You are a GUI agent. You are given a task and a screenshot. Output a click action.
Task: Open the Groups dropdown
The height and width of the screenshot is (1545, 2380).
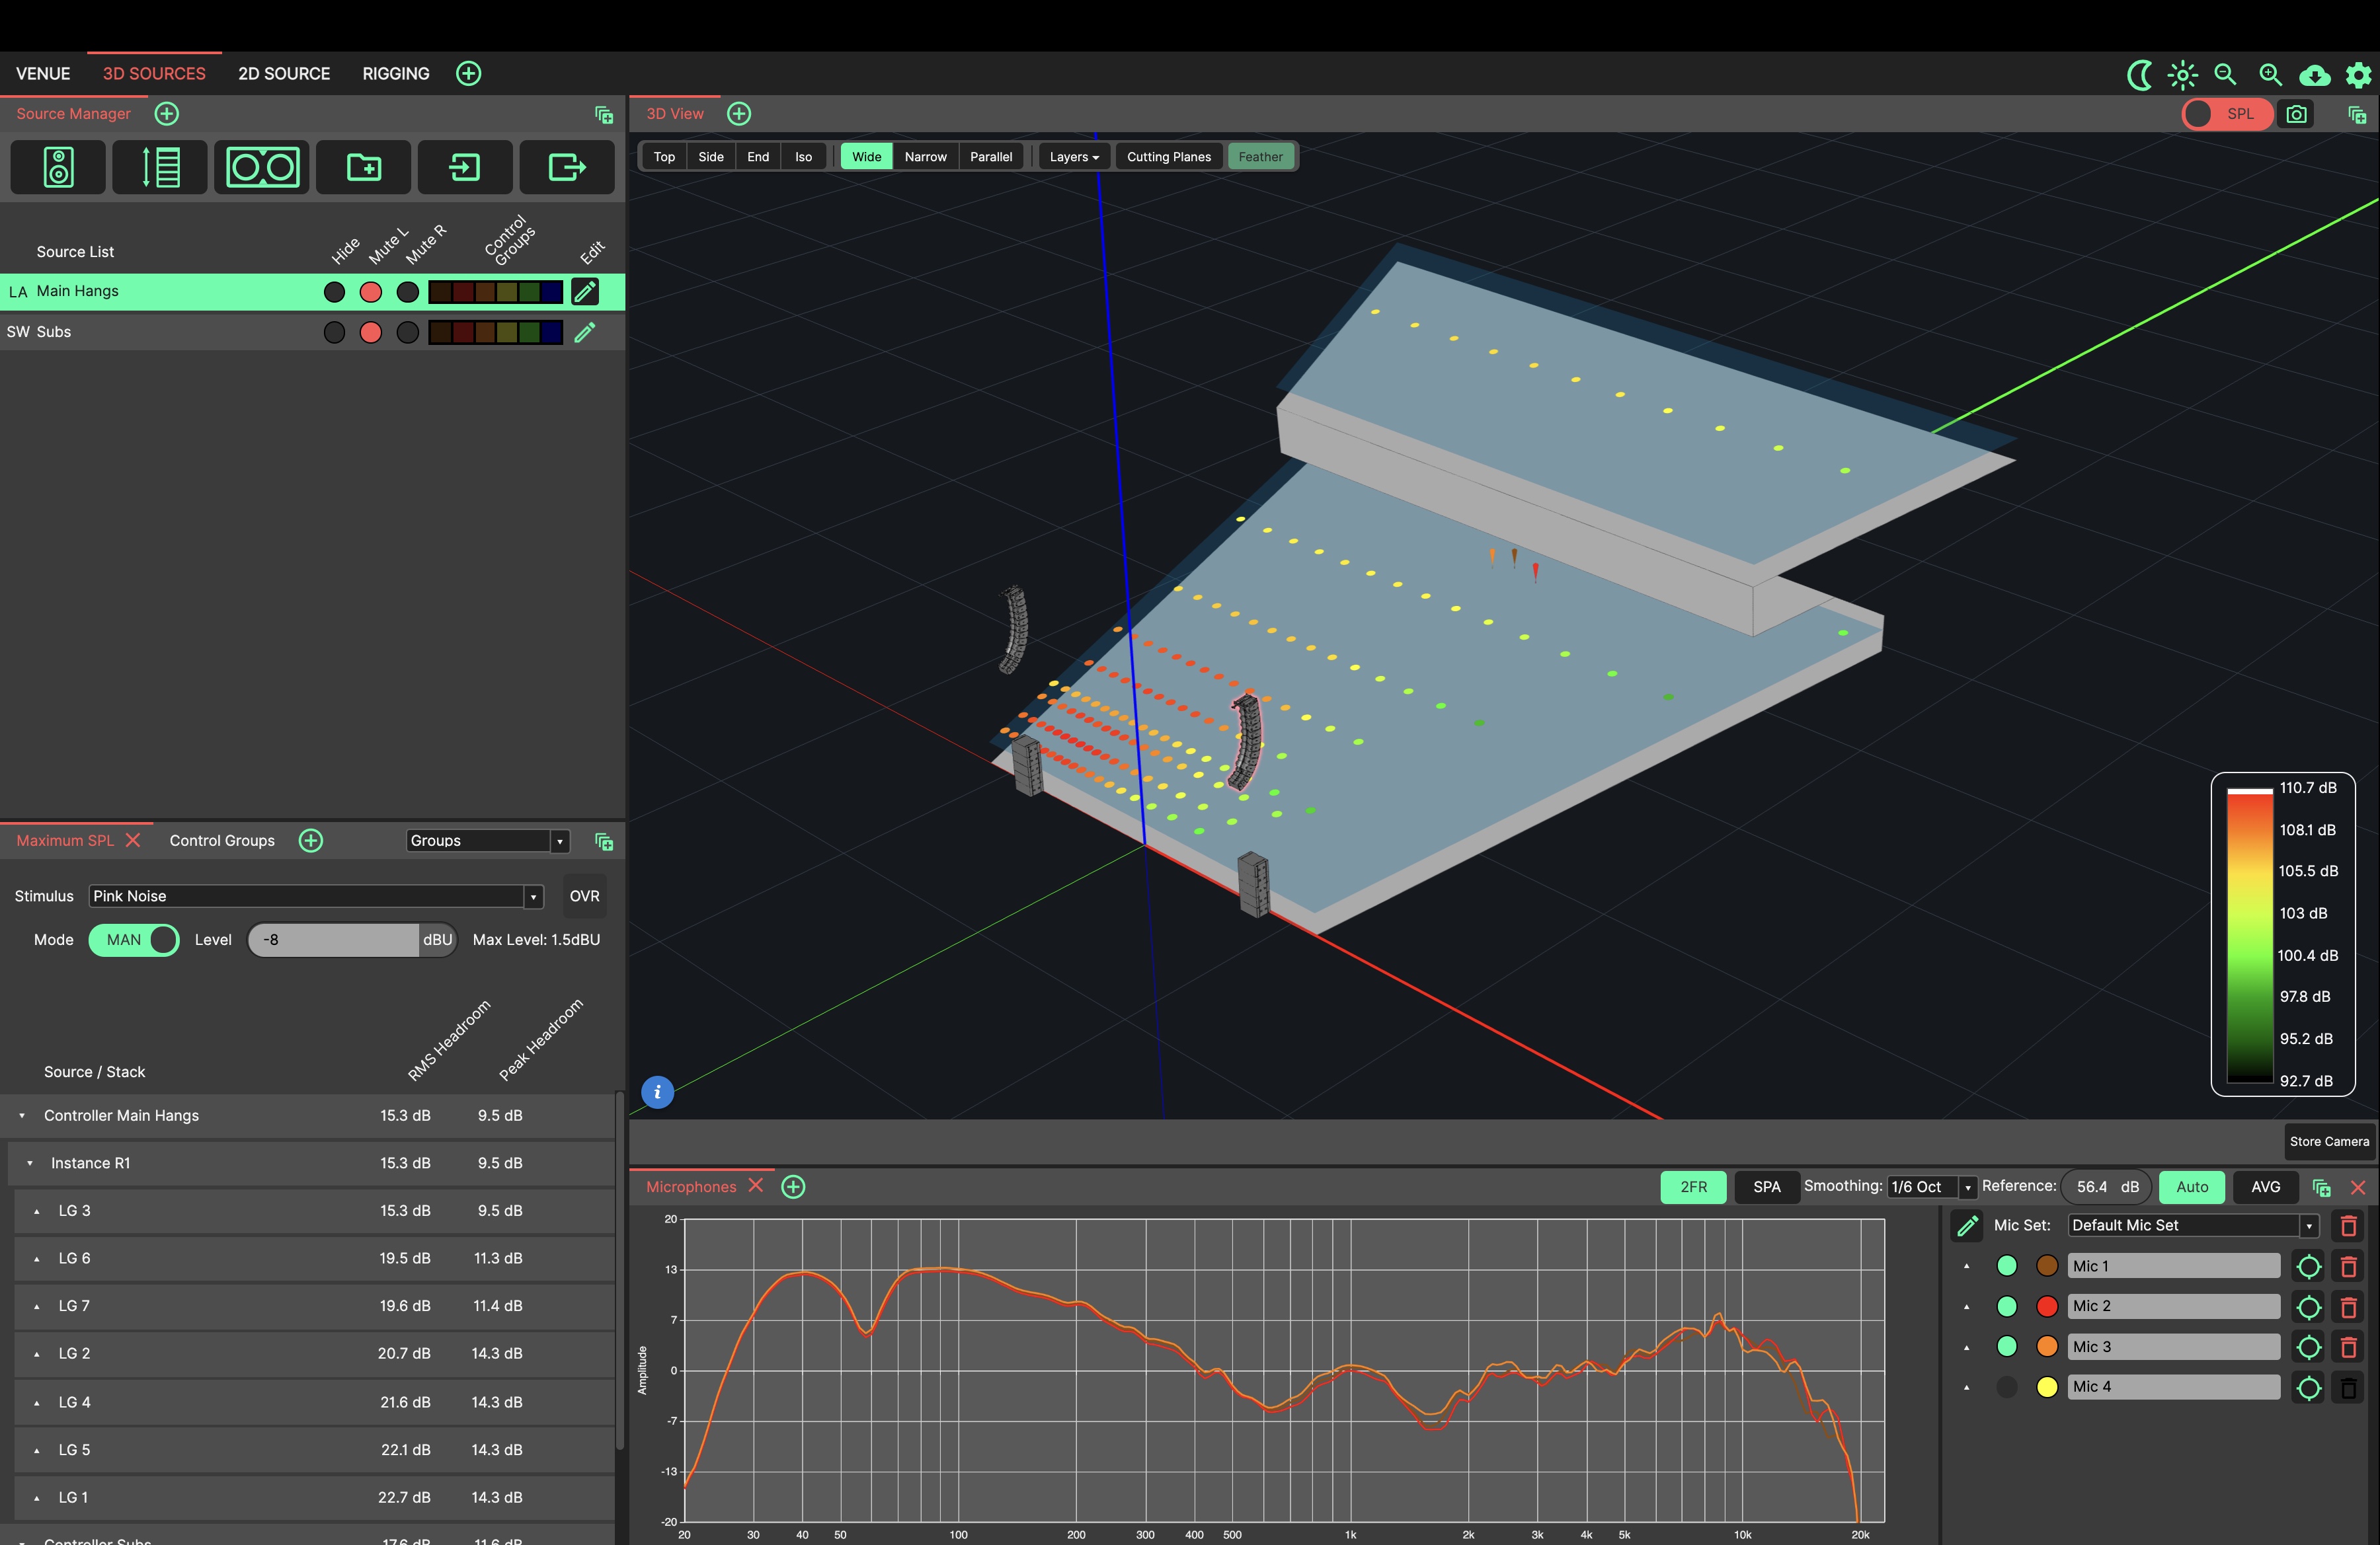[x=488, y=841]
